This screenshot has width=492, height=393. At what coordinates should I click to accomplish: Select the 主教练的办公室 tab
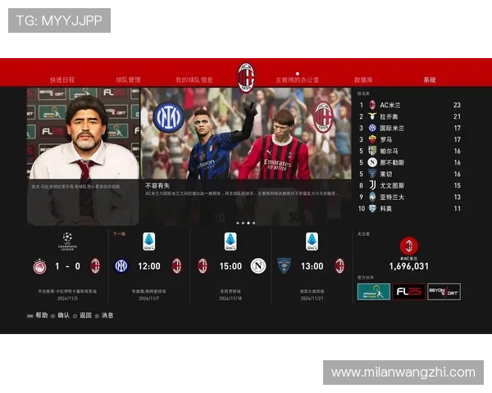(297, 80)
